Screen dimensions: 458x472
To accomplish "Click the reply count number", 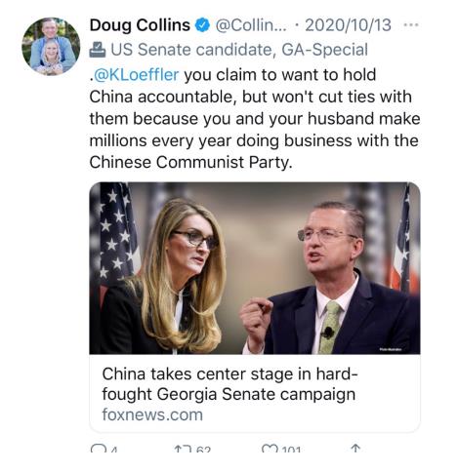I will point(113,450).
